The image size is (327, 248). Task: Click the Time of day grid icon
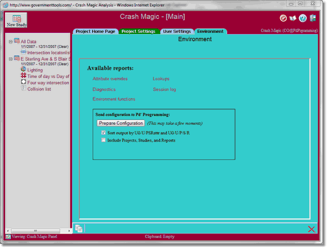click(23, 76)
